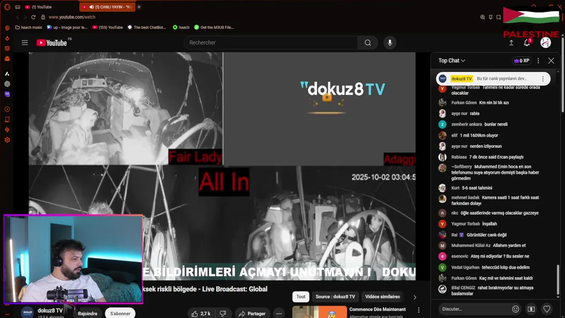The height and width of the screenshot is (318, 565).
Task: Open 'Get the M3U8 File...' bookmark
Action: pyautogui.click(x=214, y=27)
